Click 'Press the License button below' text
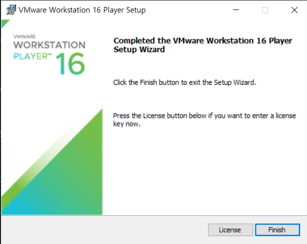Screen dimensions: 307x244 click(204, 120)
